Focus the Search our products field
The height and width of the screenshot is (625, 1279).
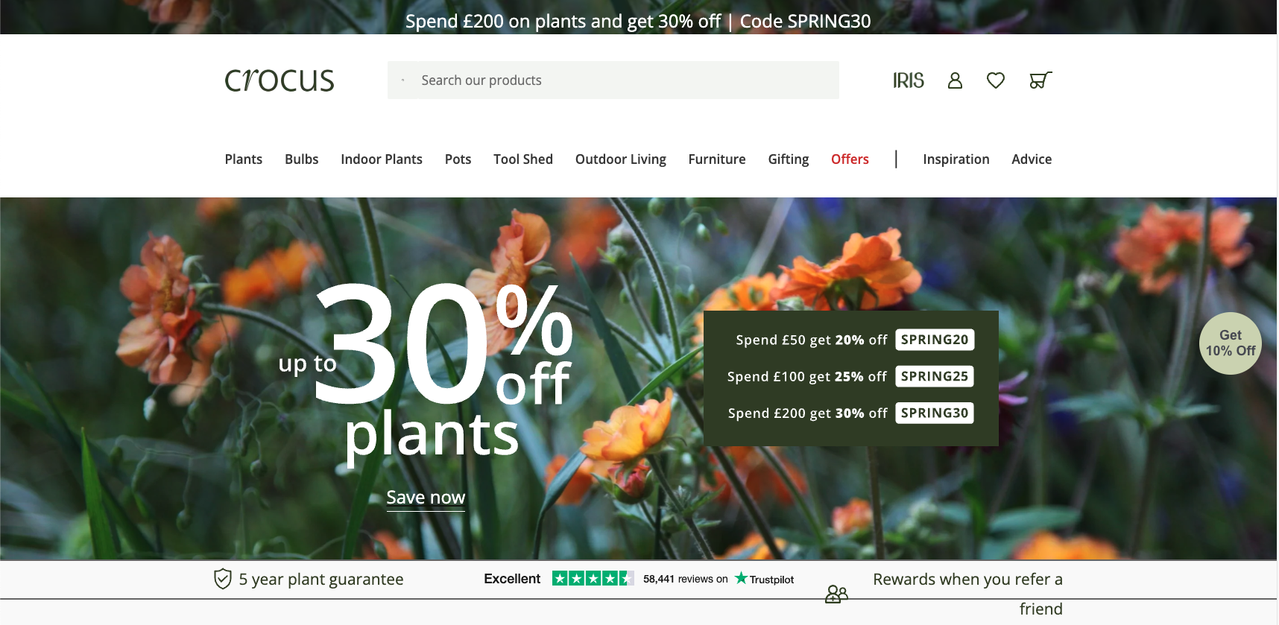point(613,80)
